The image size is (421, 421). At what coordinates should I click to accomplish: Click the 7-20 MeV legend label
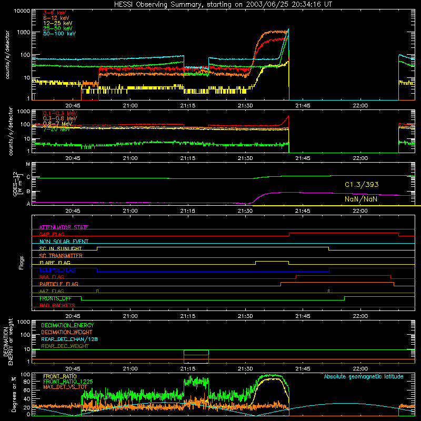pos(57,129)
